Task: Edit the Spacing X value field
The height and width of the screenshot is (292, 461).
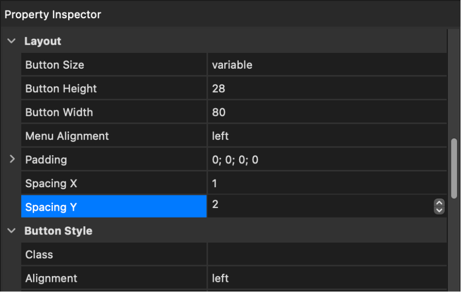Action: [x=327, y=183]
